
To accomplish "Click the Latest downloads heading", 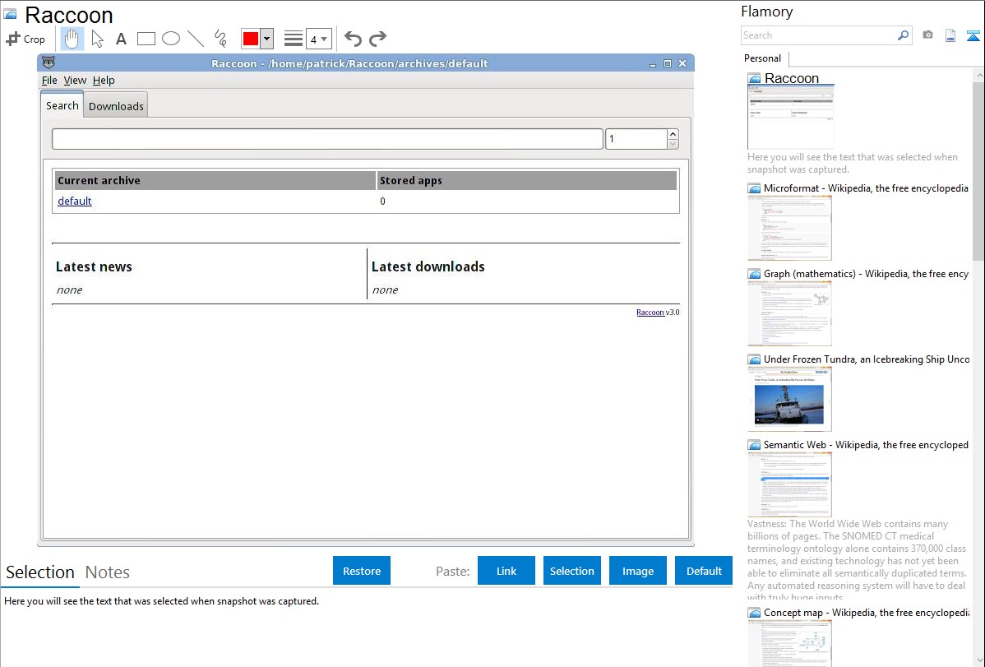I will click(428, 266).
